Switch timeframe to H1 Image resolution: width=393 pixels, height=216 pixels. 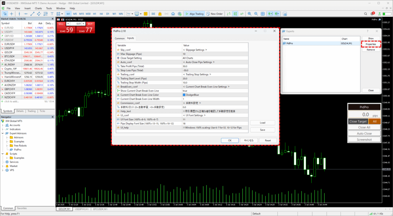[94, 14]
